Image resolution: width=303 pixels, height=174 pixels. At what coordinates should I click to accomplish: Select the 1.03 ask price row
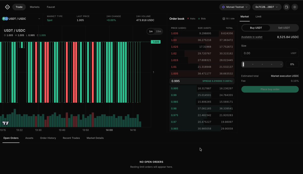[202, 40]
